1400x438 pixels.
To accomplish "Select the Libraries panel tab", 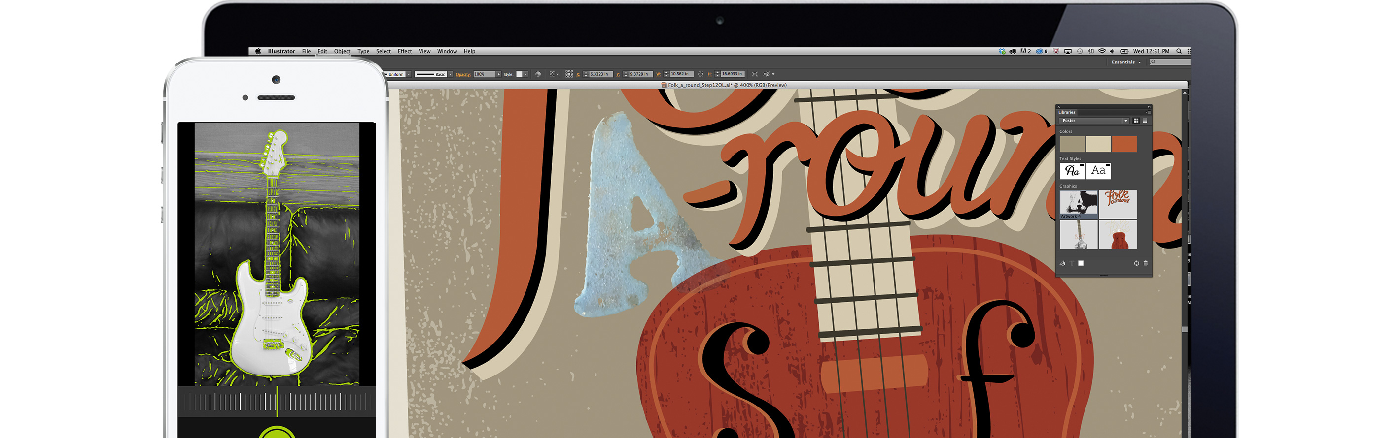I will tap(1067, 112).
